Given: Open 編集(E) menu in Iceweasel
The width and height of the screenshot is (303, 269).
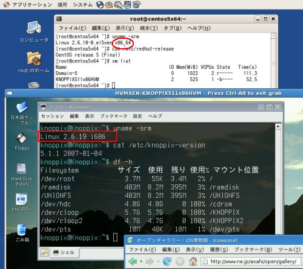Looking at the screenshot, I should (171, 250).
